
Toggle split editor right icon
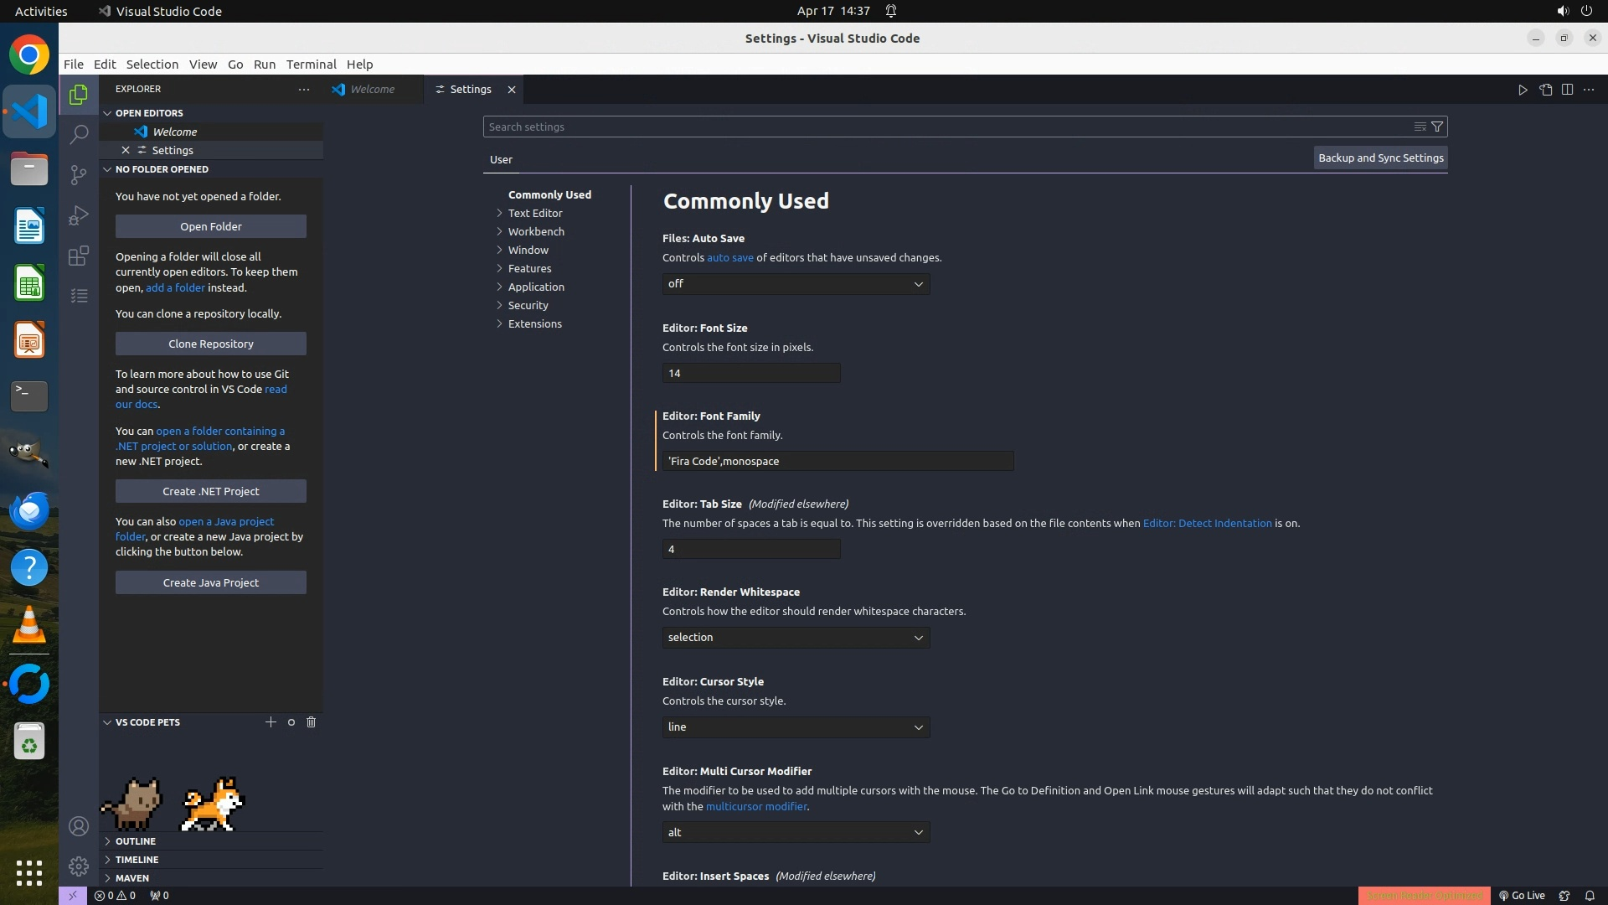coord(1567,90)
